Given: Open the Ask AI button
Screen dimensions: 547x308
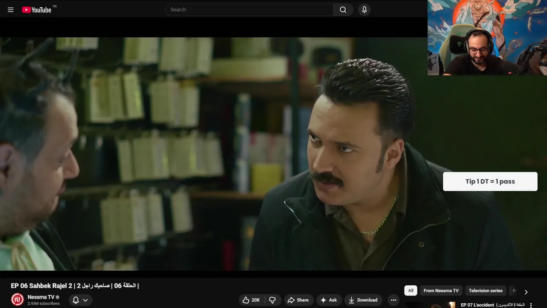Looking at the screenshot, I should (x=328, y=300).
